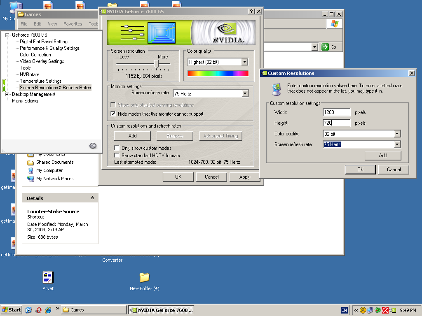Collapse the GeForce 7600 GS tree node
The width and height of the screenshot is (422, 316).
click(x=7, y=35)
